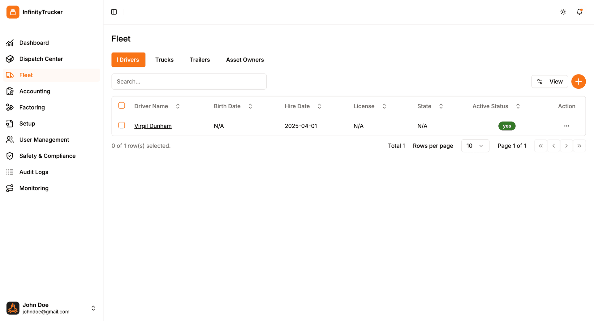Check the select-all checkbox in table header
594x321 pixels.
[122, 105]
